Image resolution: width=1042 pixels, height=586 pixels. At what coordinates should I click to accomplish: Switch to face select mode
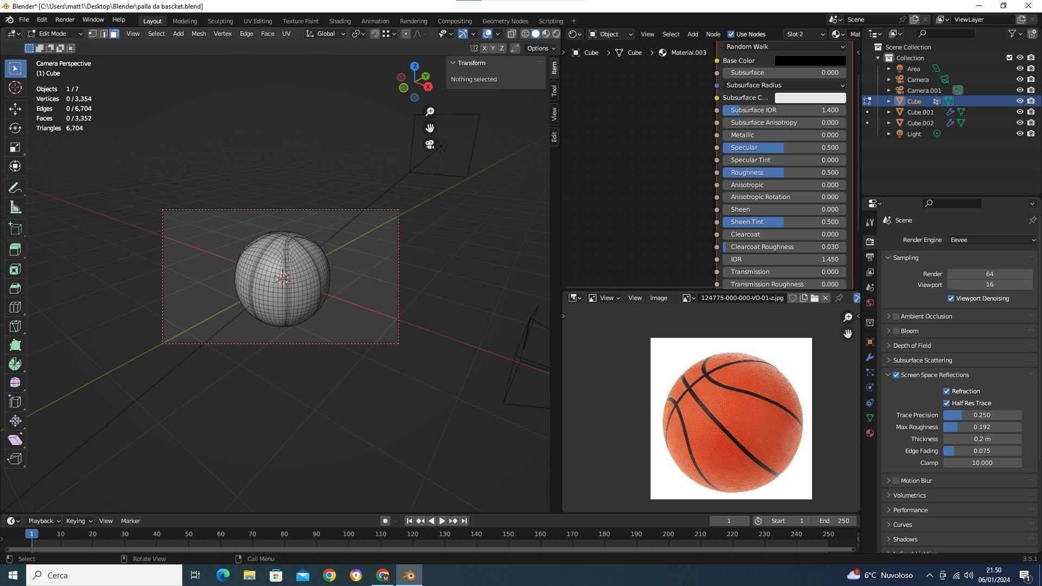click(115, 34)
